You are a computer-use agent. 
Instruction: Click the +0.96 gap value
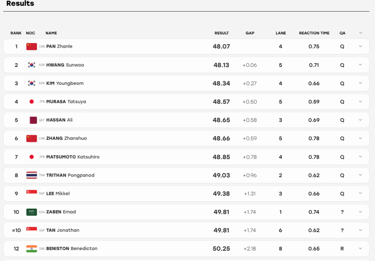coord(250,175)
